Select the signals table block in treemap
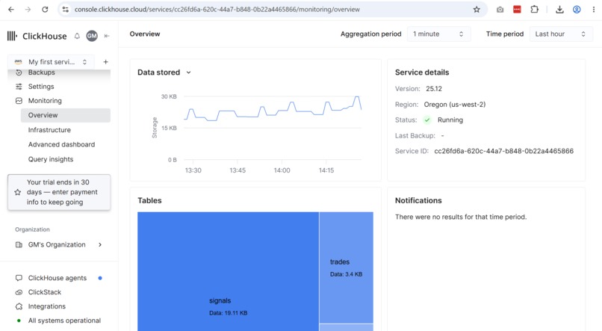 (228, 271)
